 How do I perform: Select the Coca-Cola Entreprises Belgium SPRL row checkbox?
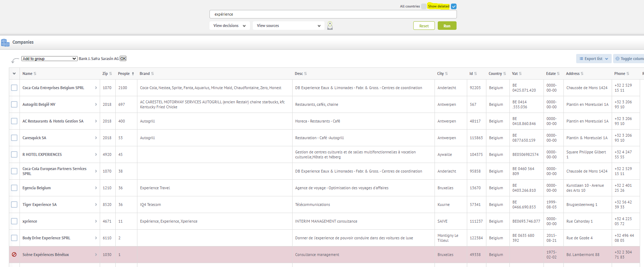(x=14, y=88)
